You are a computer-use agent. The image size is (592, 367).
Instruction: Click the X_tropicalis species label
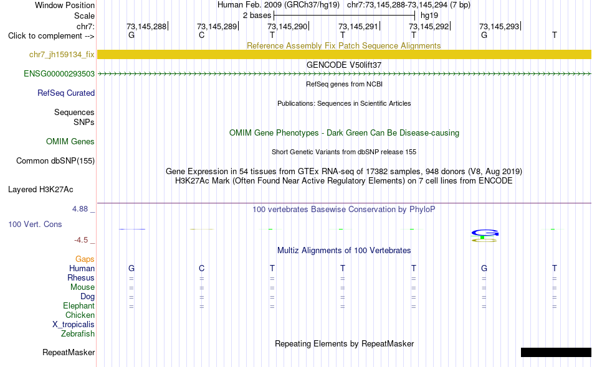coord(74,325)
